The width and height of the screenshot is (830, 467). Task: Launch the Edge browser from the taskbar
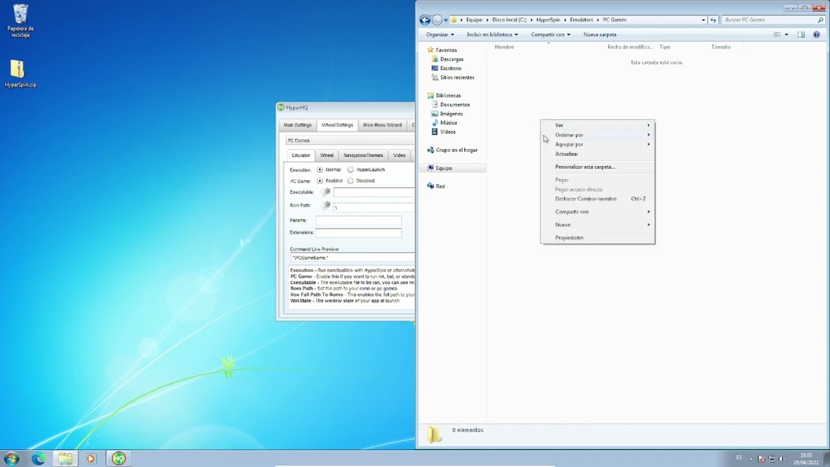pos(38,459)
